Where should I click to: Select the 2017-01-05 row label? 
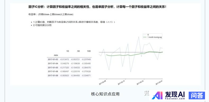tap(53, 67)
